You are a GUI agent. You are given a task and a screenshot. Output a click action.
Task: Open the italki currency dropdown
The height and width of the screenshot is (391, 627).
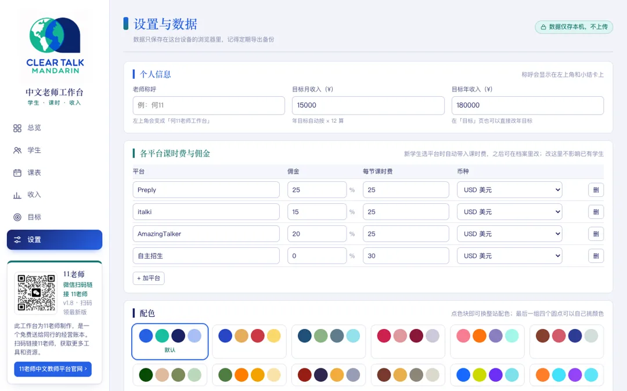(x=510, y=212)
